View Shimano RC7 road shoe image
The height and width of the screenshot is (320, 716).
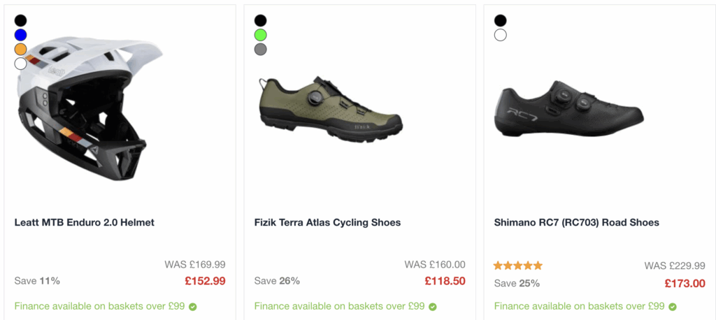click(x=568, y=110)
